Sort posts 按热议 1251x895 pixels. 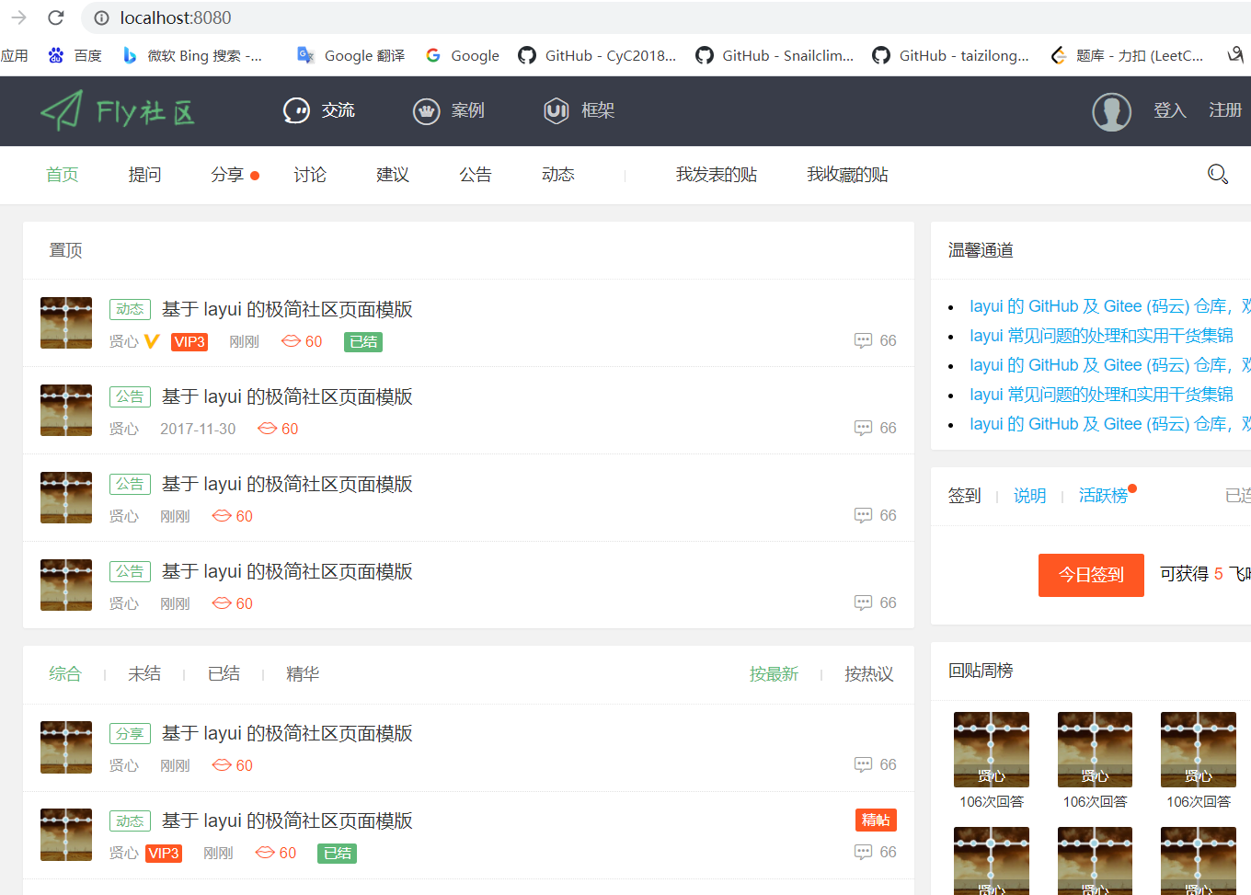coord(869,674)
